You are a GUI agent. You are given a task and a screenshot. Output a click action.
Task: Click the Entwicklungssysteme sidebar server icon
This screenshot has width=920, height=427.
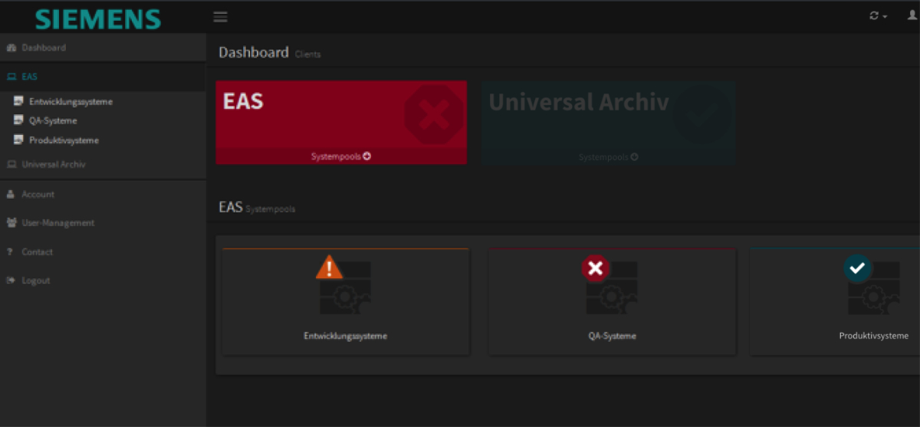point(19,100)
